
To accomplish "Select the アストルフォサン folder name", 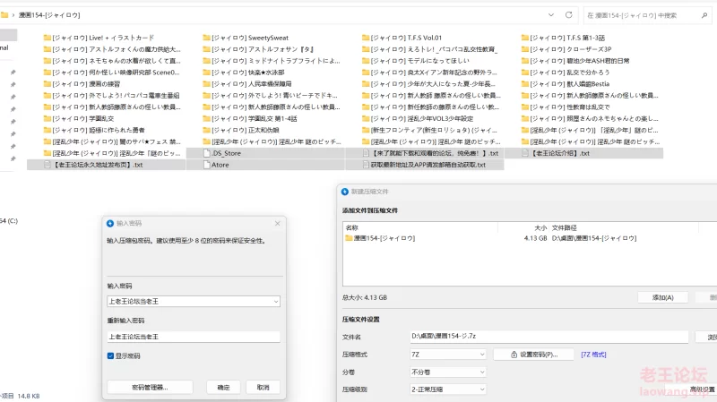I will tap(263, 49).
